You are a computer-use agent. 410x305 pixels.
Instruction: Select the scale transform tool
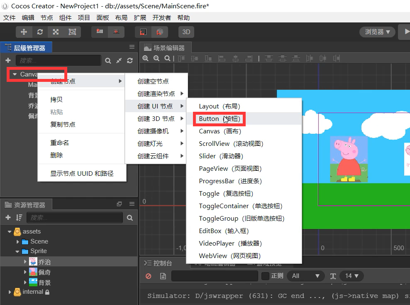(x=56, y=32)
